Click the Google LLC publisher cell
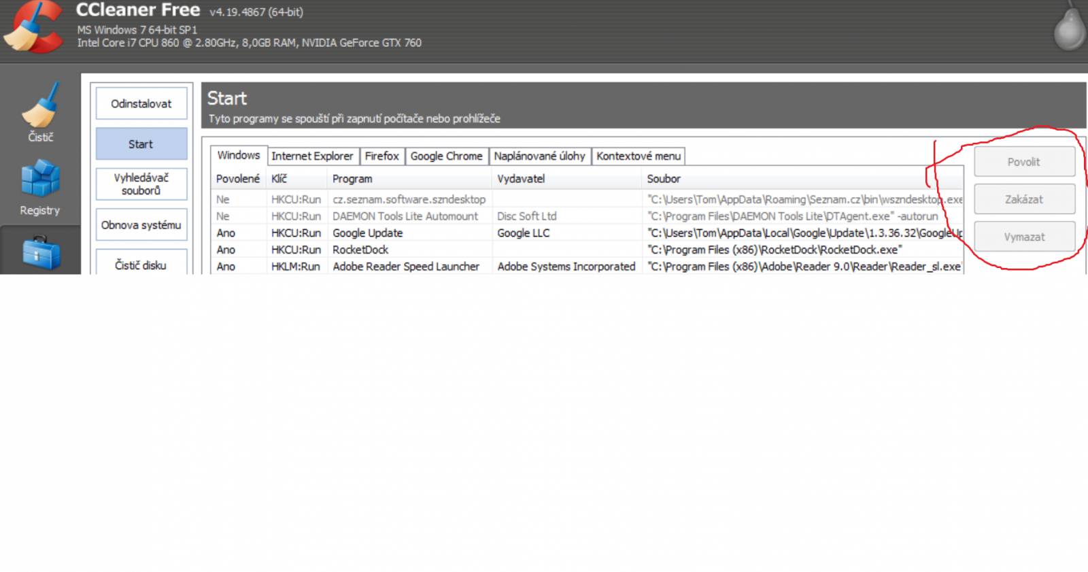1088x572 pixels. tap(524, 233)
